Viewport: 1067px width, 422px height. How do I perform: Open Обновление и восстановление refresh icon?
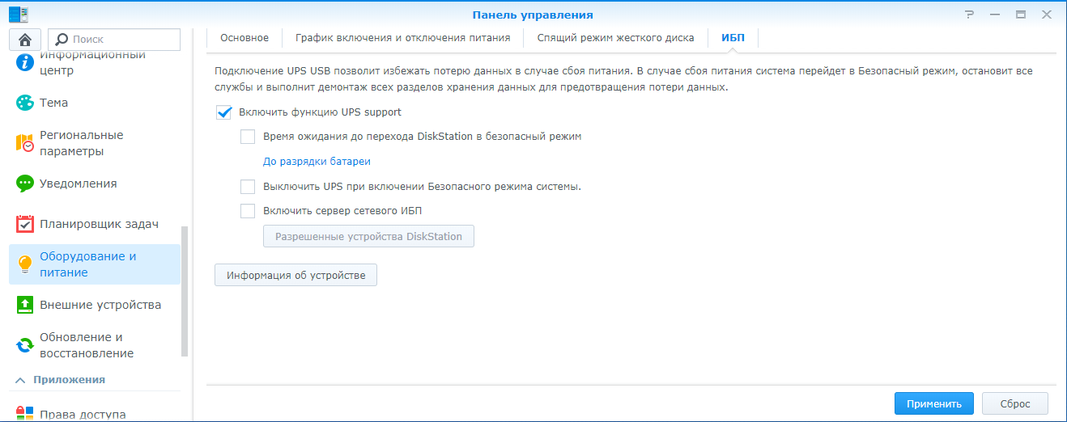(x=25, y=345)
